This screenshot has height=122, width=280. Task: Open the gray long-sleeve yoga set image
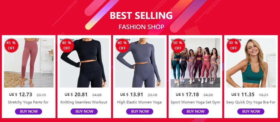pyautogui.click(x=140, y=63)
